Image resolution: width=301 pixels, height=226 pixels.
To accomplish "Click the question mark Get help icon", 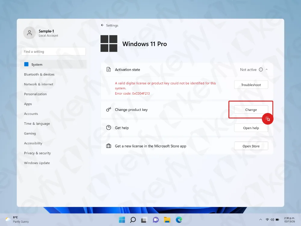I will pos(108,127).
